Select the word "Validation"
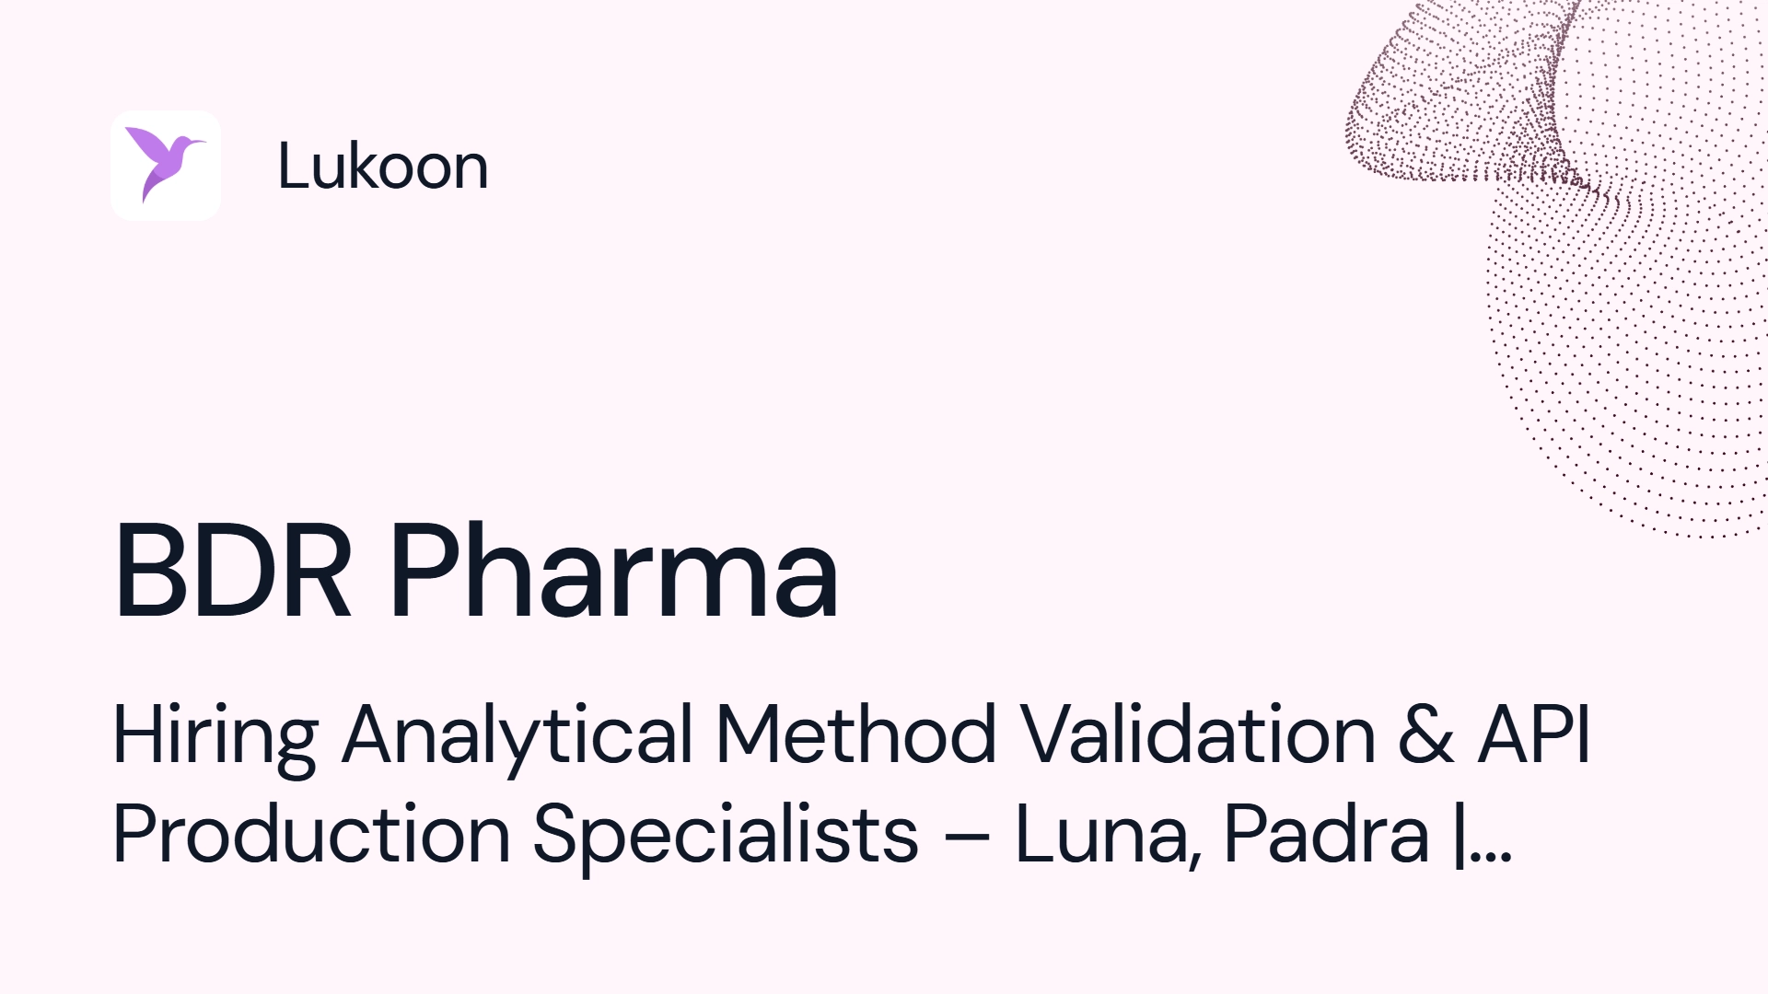The width and height of the screenshot is (1768, 994). [1199, 734]
